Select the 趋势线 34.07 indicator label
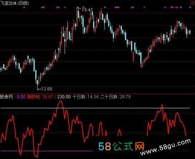The height and width of the screenshot is (159, 195). point(40,97)
